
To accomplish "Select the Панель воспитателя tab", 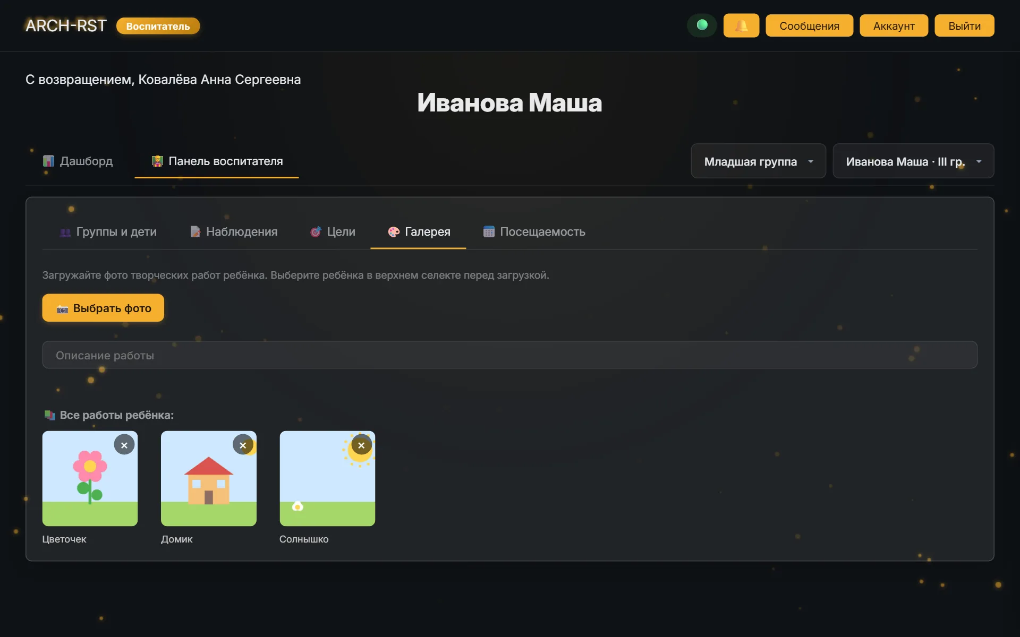I will 217,161.
